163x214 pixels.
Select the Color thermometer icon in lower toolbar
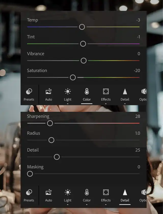point(87,192)
